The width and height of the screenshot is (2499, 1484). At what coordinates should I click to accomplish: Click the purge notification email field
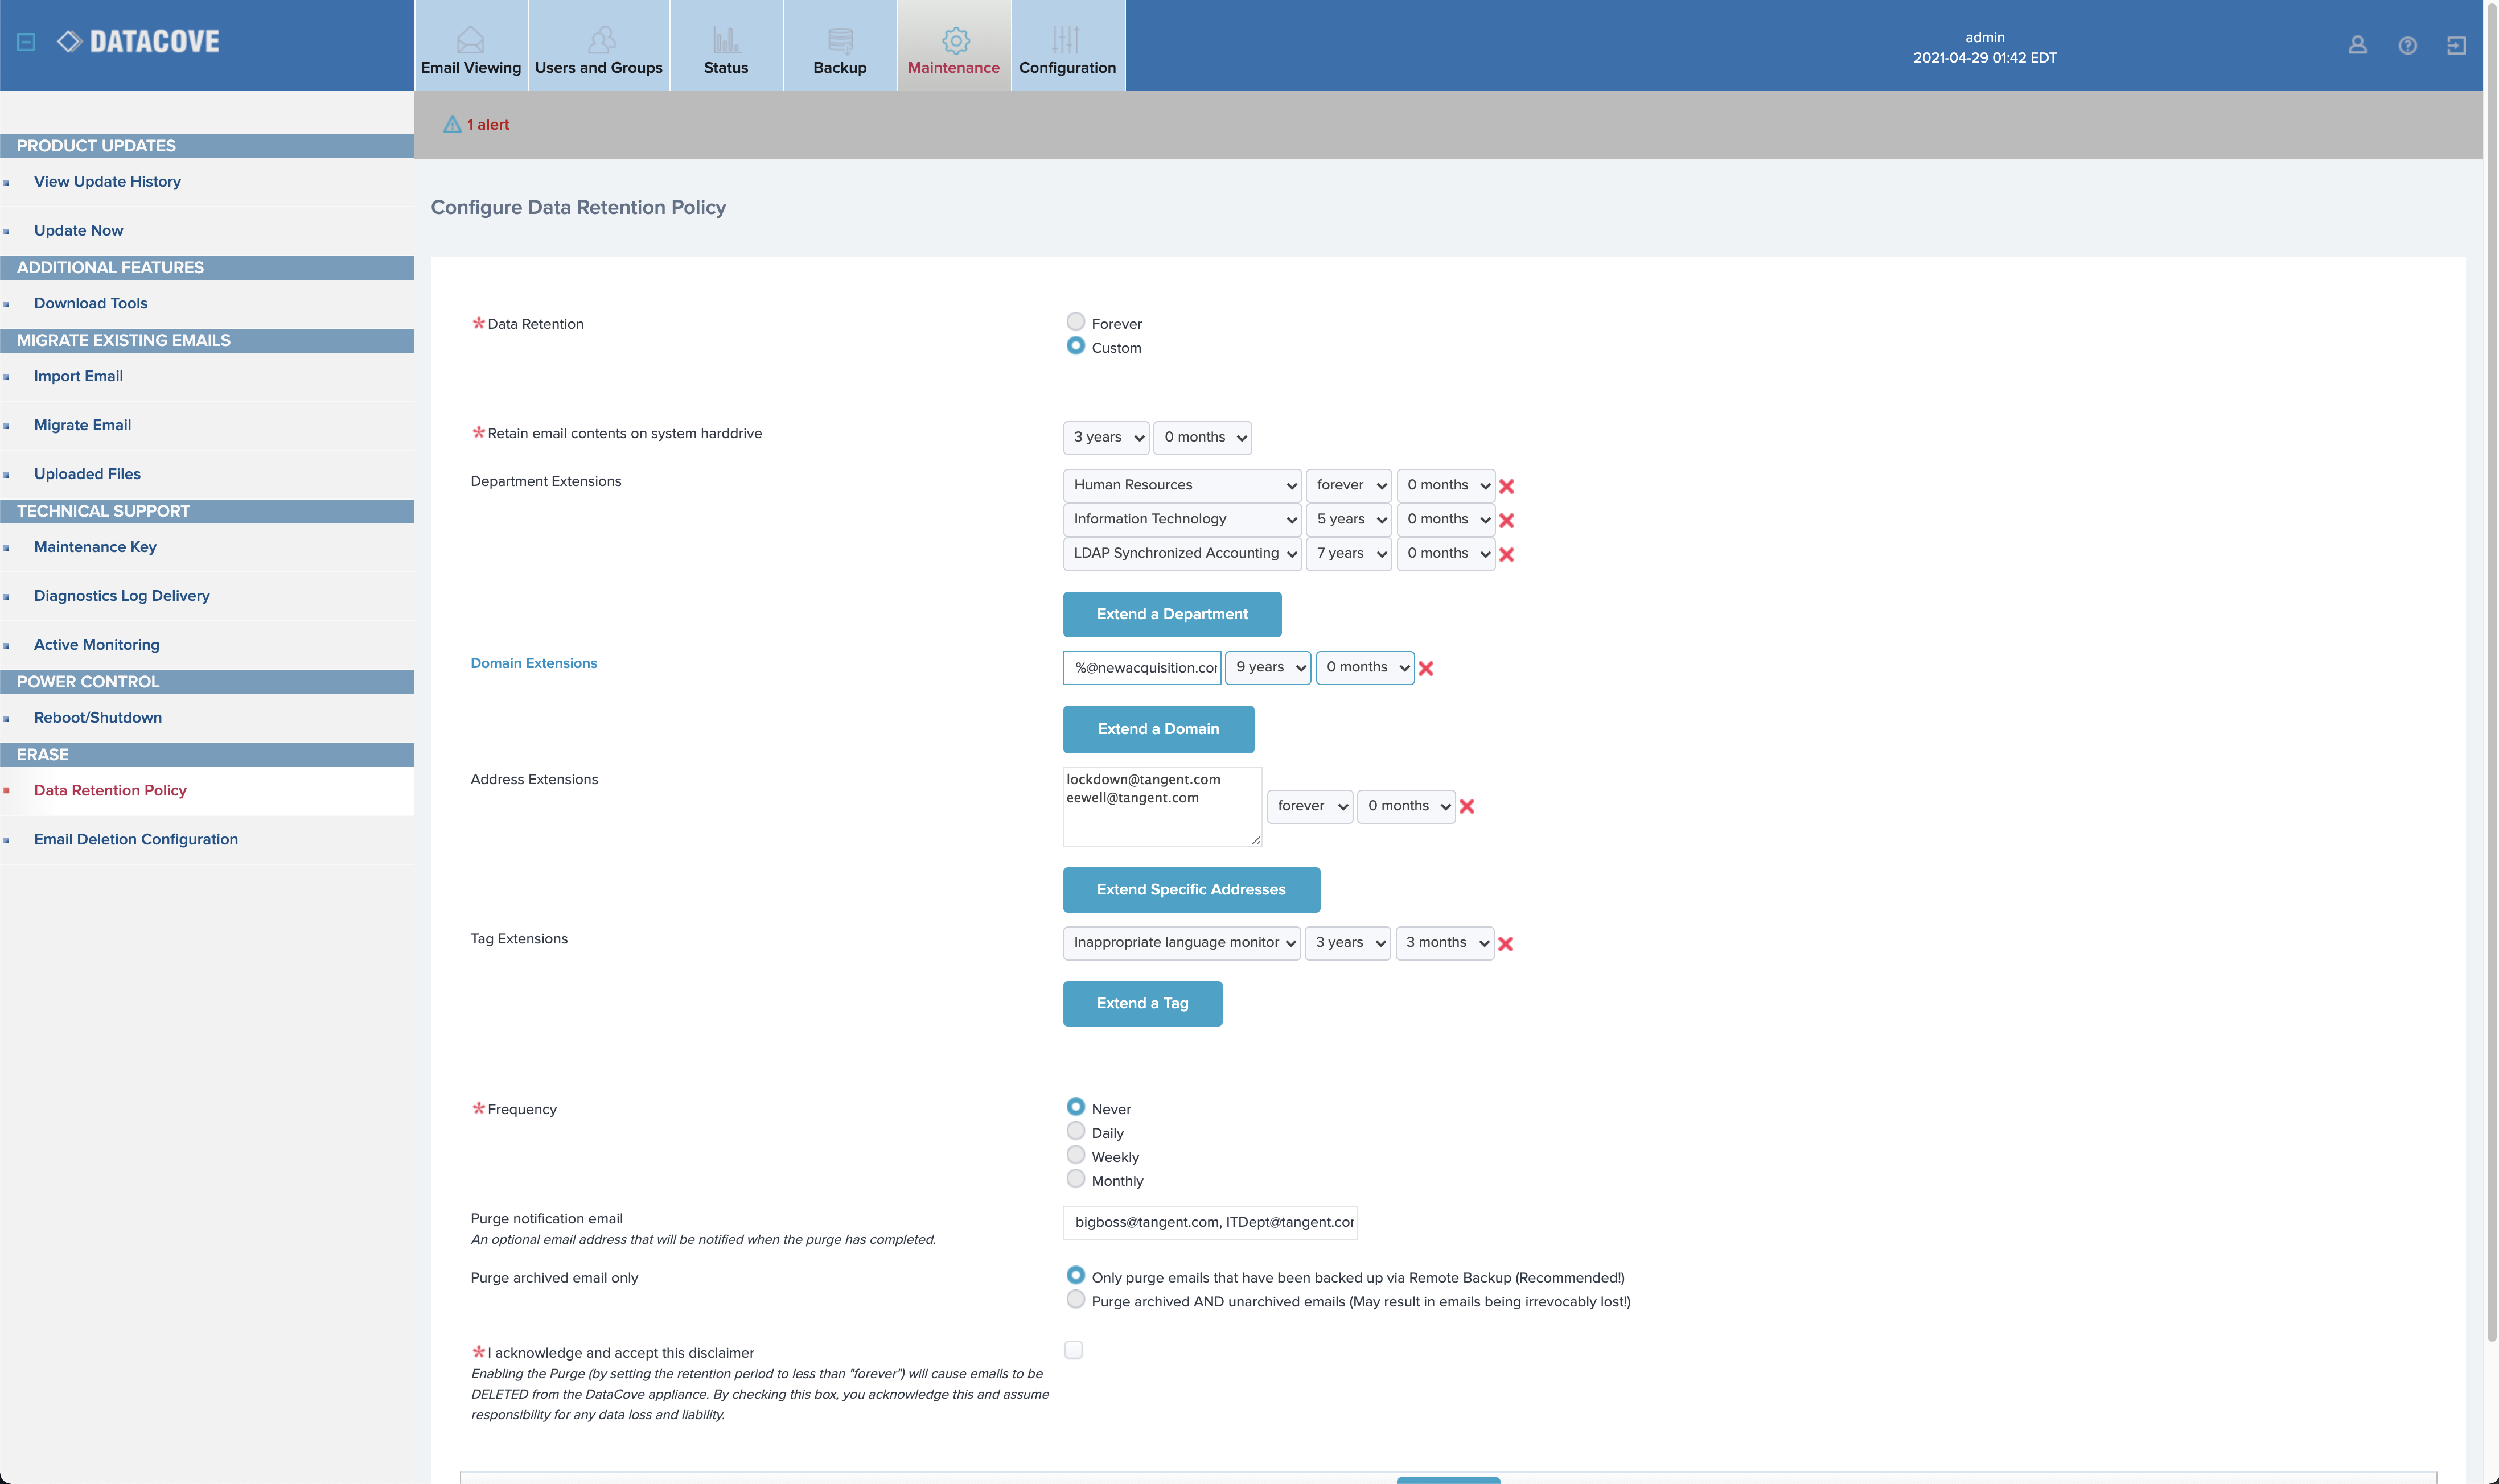[1210, 1222]
